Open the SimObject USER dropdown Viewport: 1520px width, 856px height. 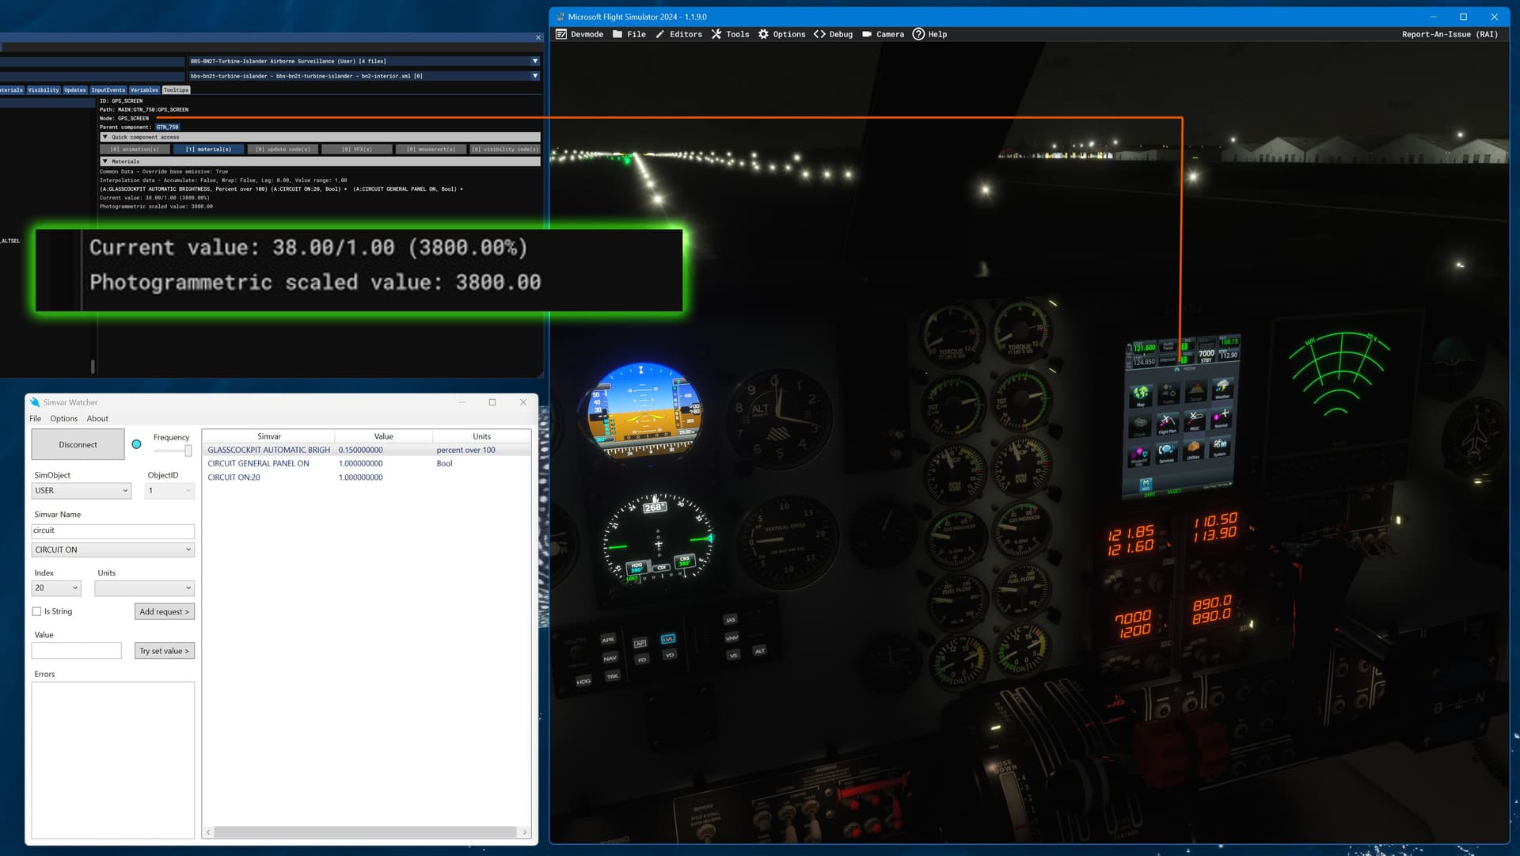coord(81,491)
